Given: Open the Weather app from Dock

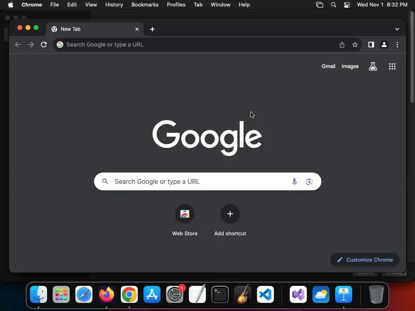Looking at the screenshot, I should coord(321,294).
